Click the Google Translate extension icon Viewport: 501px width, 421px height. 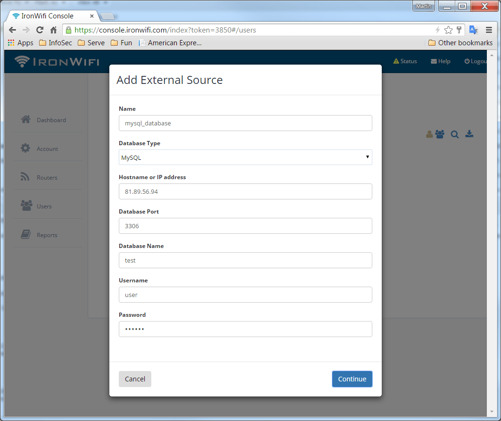pos(473,30)
